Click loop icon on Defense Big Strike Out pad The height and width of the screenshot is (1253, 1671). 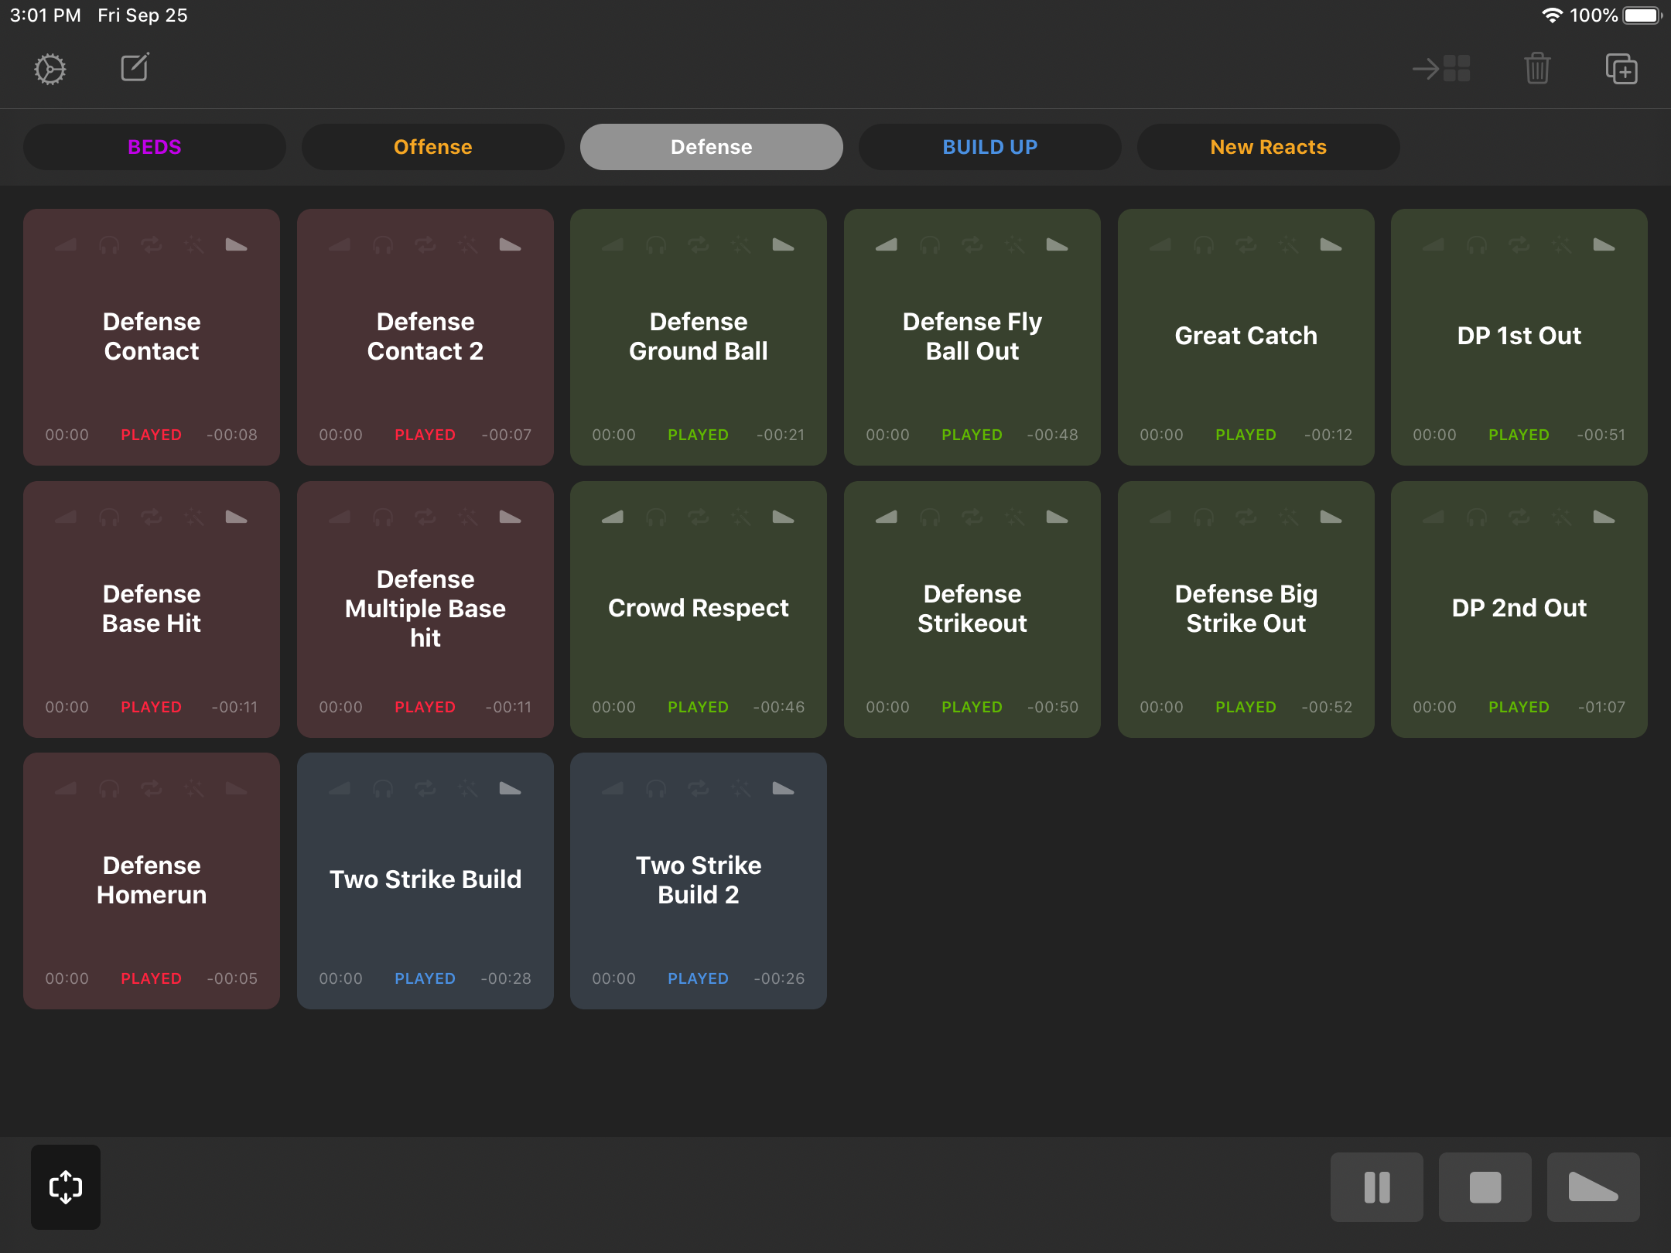(1246, 517)
